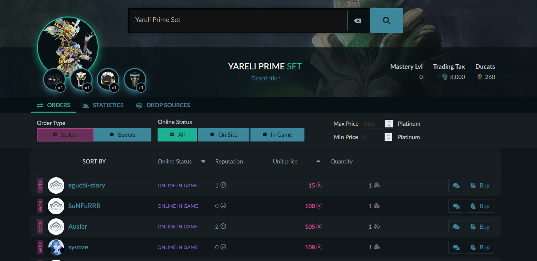
Task: Open chat with eguchi-story
Action: [x=456, y=185]
